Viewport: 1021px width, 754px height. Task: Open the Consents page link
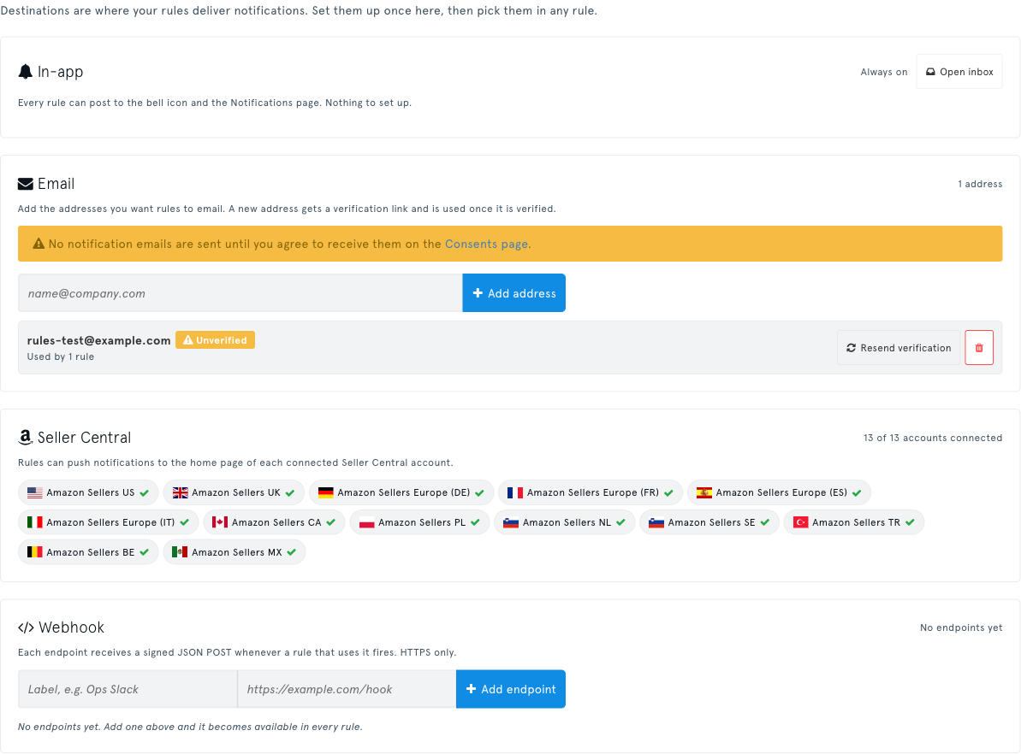[x=486, y=244]
